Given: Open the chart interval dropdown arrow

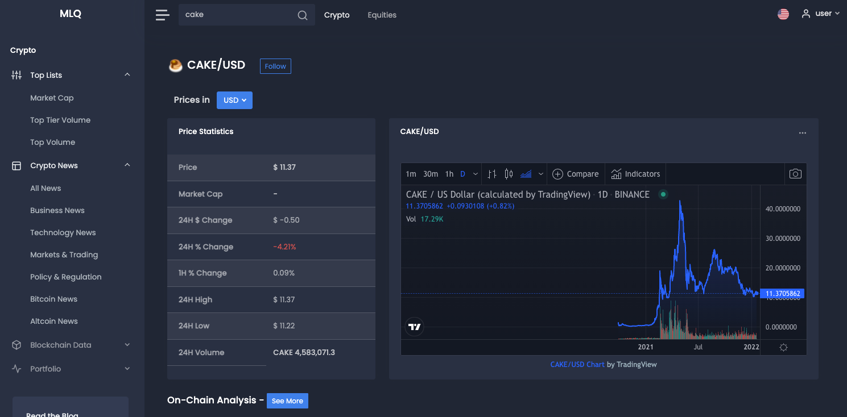Looking at the screenshot, I should tap(475, 174).
